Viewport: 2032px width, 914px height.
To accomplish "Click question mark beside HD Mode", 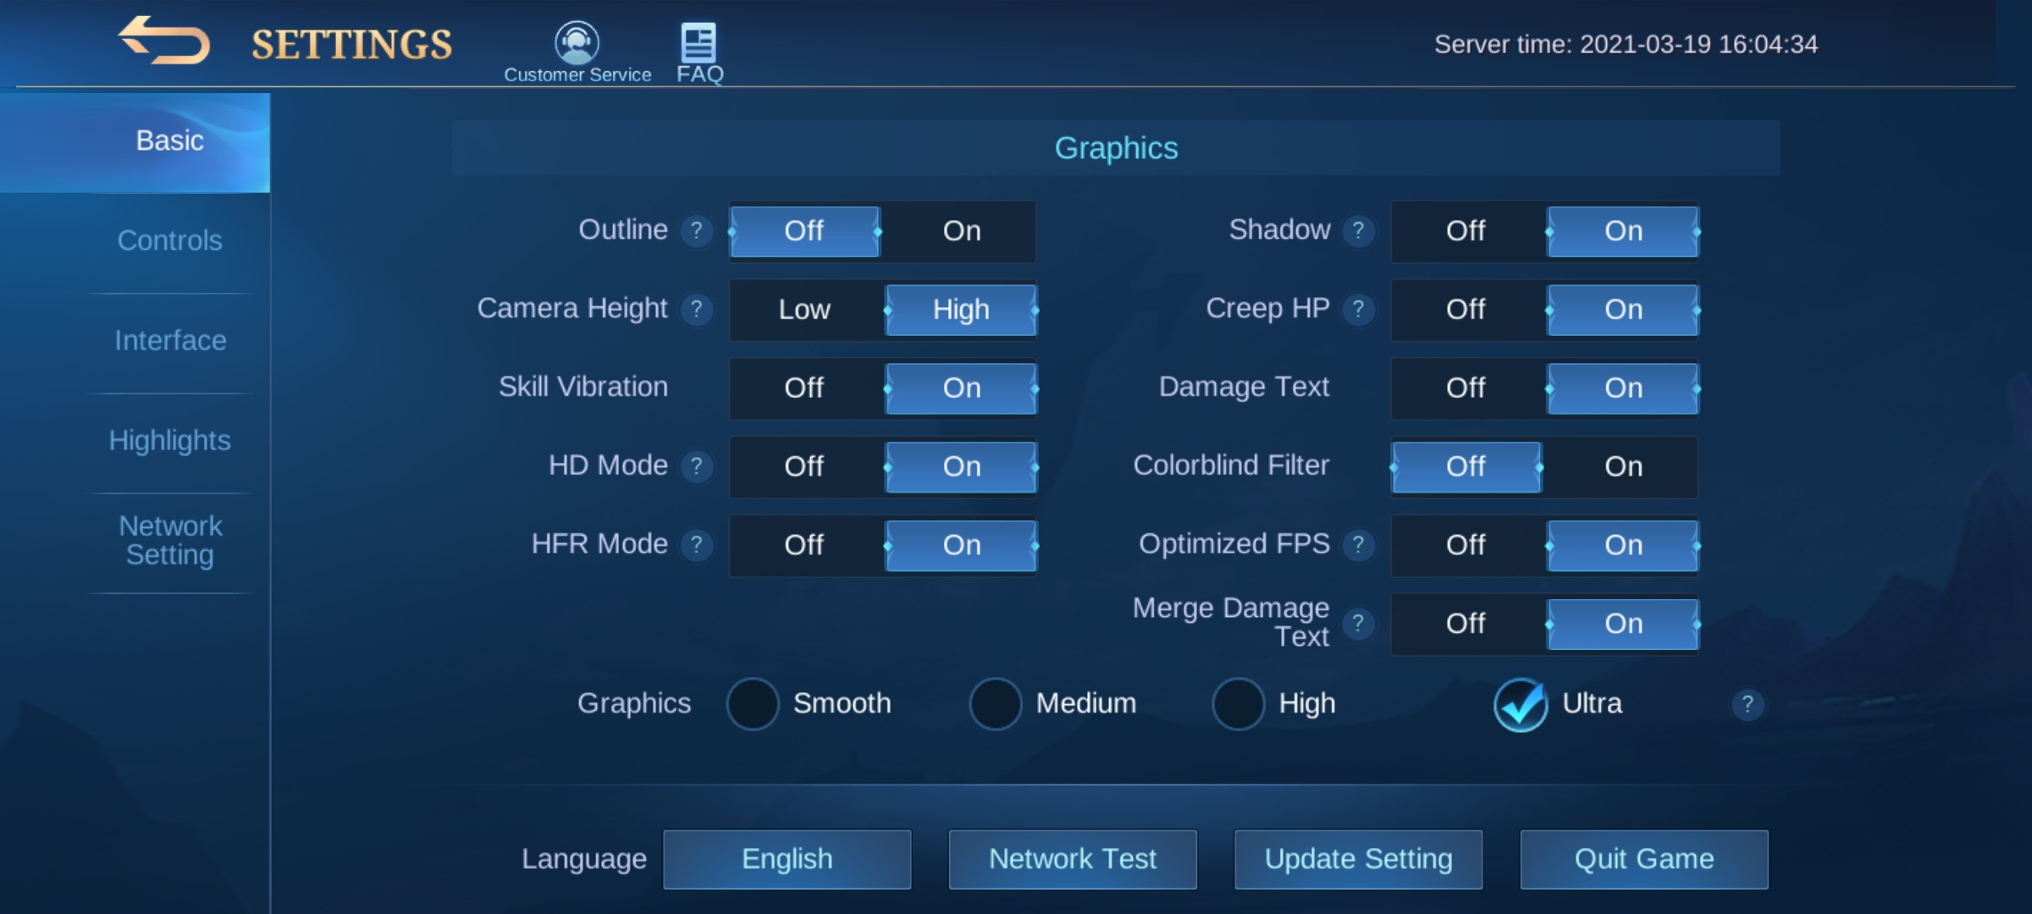I will (x=696, y=466).
